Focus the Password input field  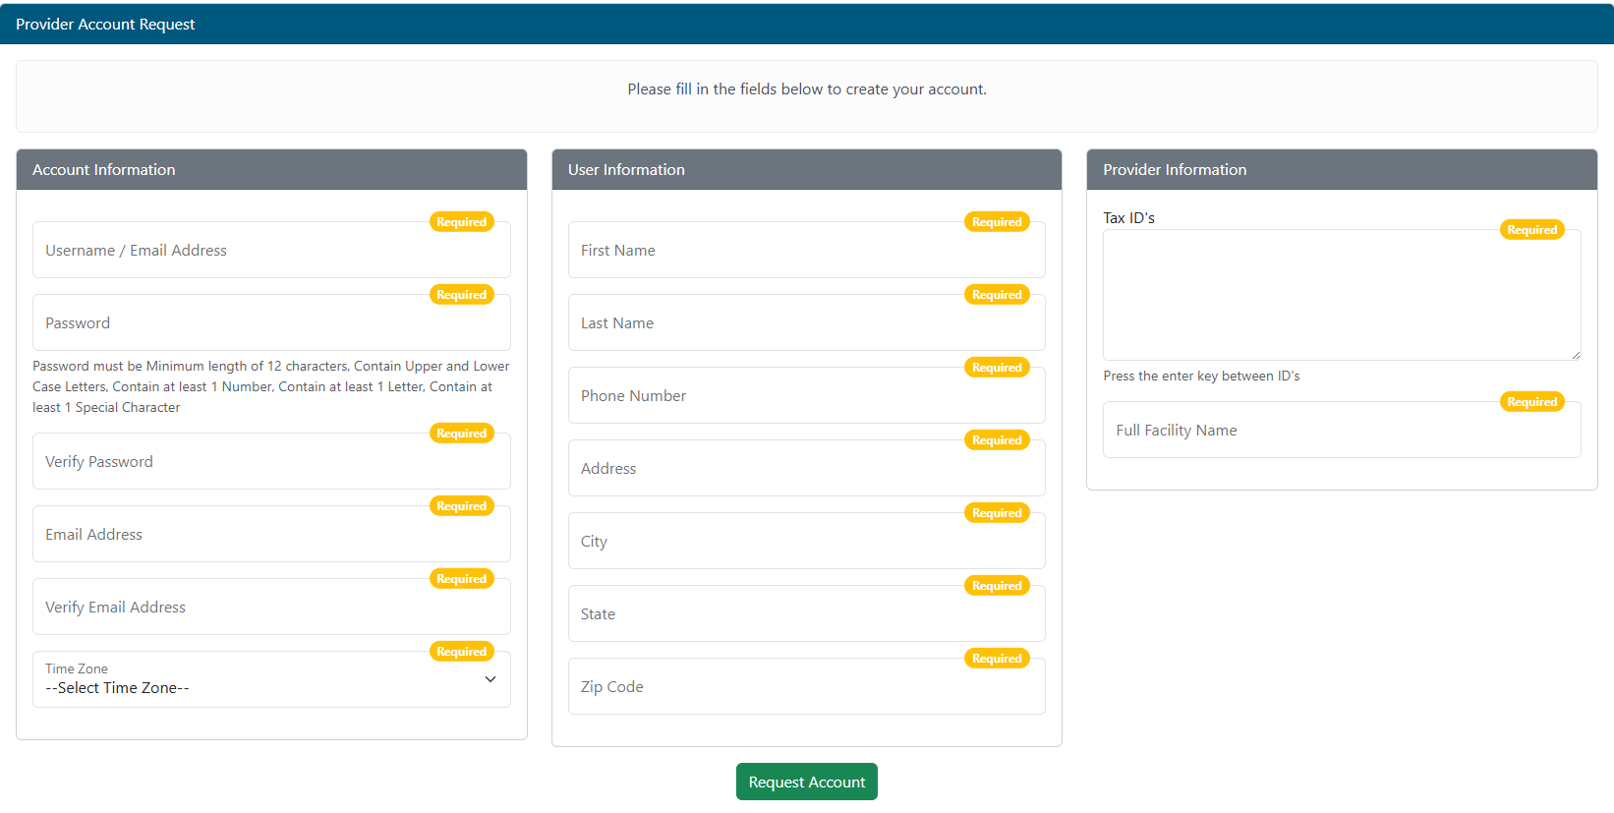click(271, 323)
